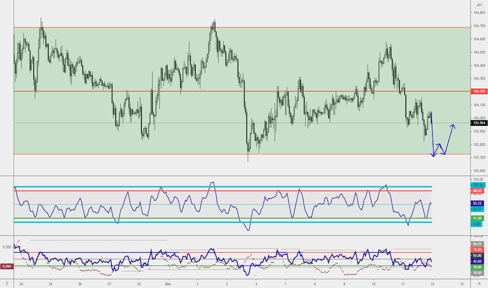Viewport: 488px width, 288px height.
Task: Click date 24 on the time axis
Action: (x=21, y=284)
